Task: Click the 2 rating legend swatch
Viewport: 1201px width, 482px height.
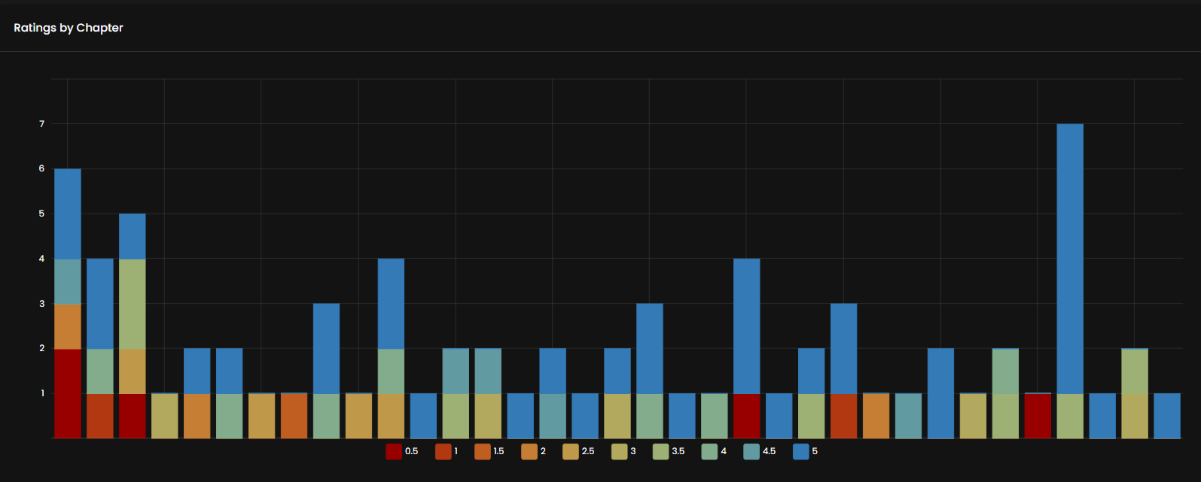Action: [529, 451]
